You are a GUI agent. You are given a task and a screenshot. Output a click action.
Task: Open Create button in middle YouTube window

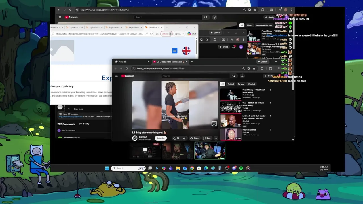(x=223, y=47)
